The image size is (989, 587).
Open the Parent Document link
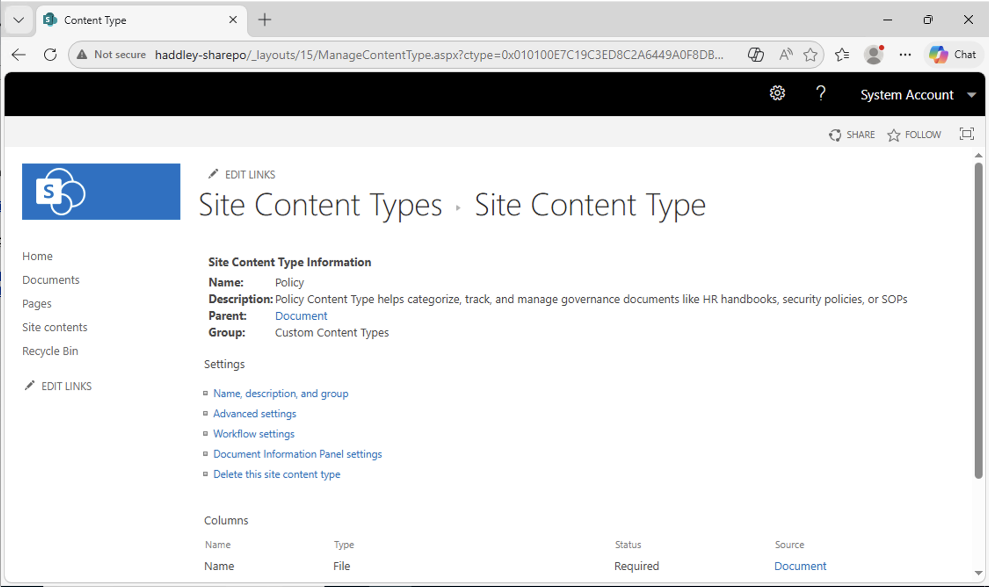[301, 316]
